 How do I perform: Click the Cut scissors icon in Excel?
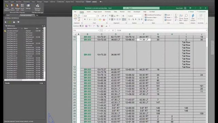[x=79, y=15]
